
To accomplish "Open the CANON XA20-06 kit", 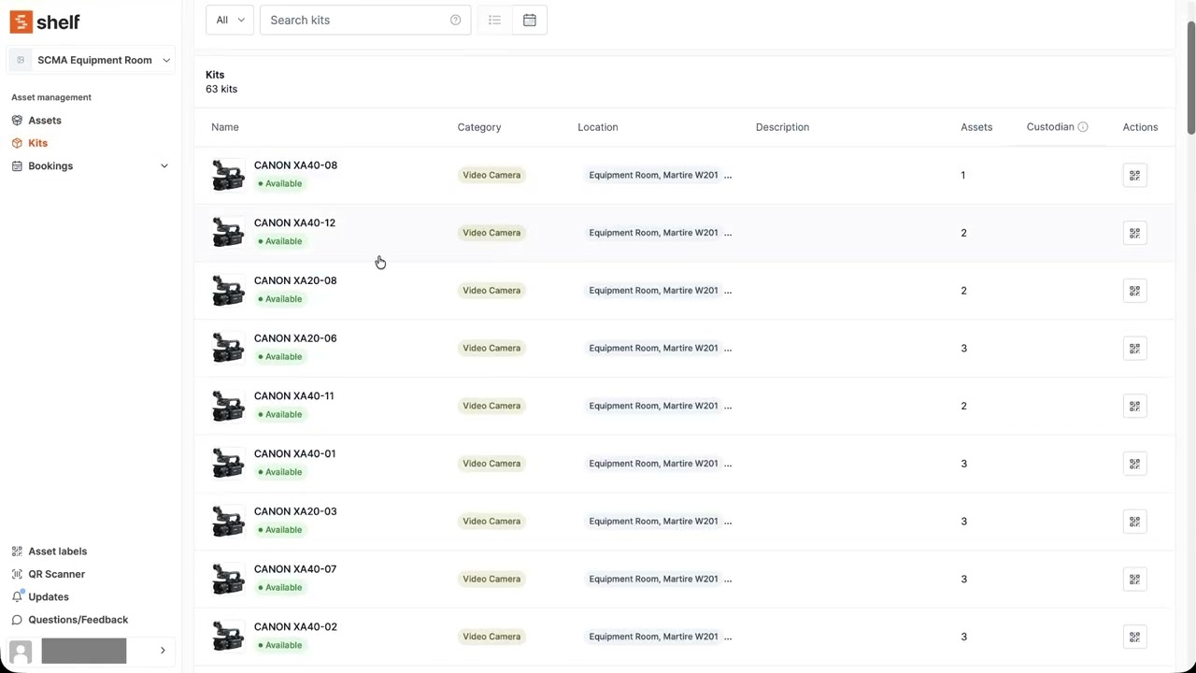I will pyautogui.click(x=295, y=338).
